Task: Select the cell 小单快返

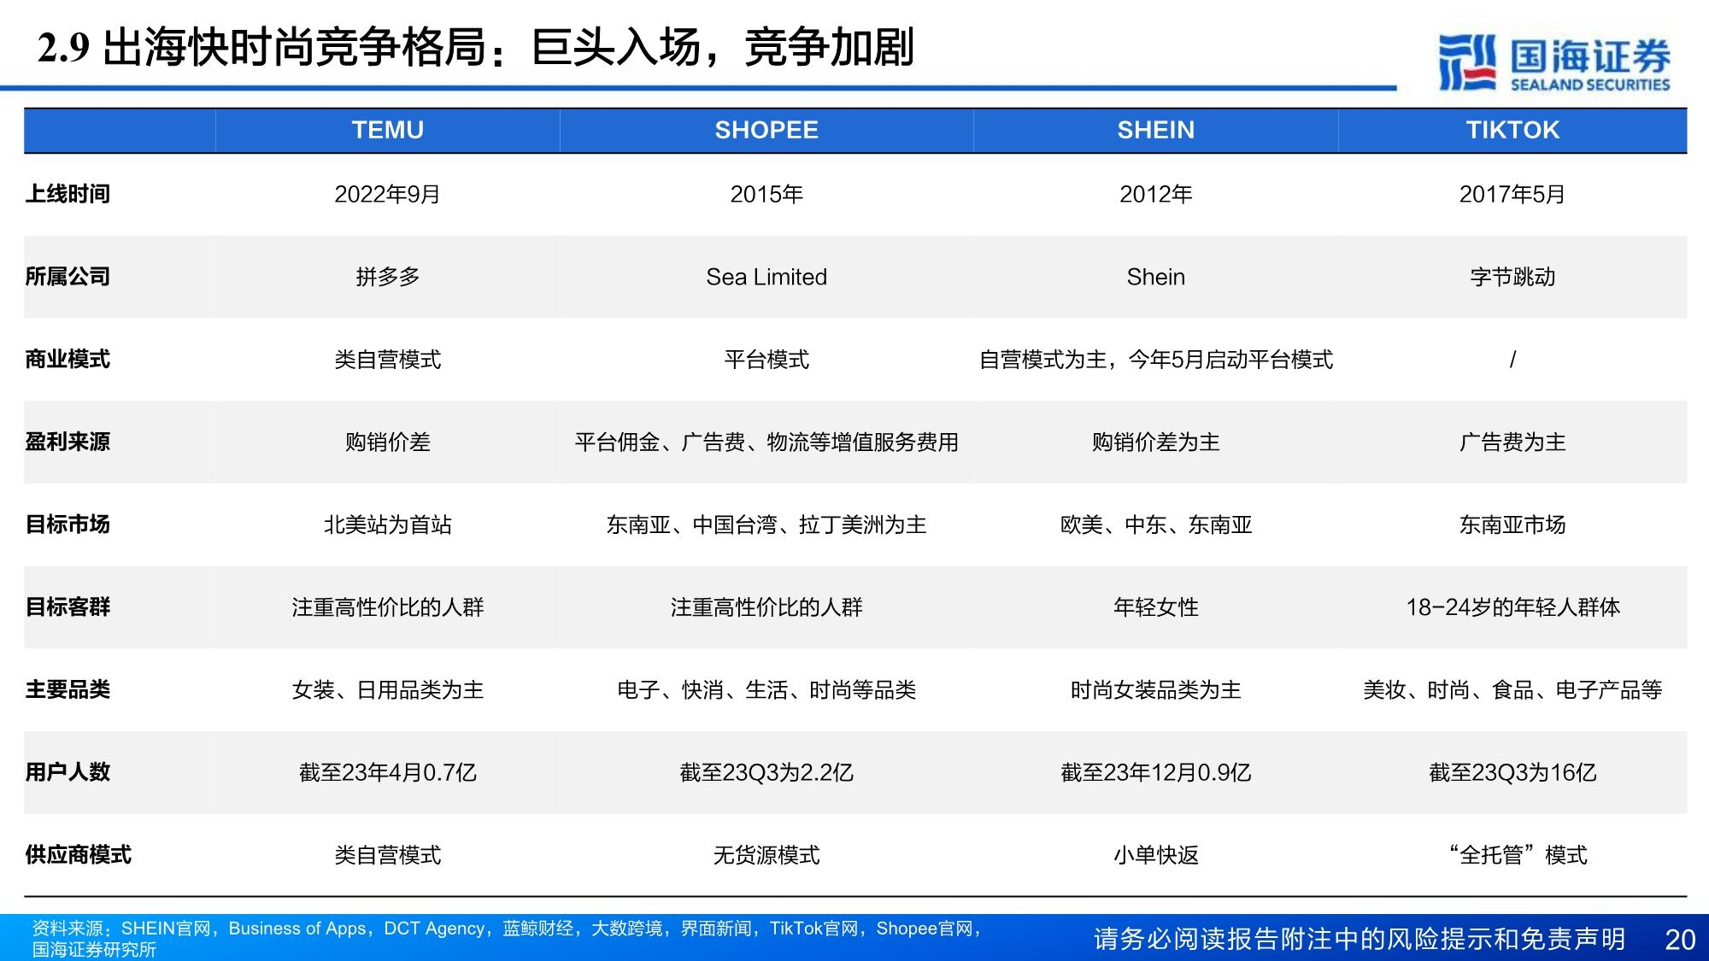Action: (1155, 854)
